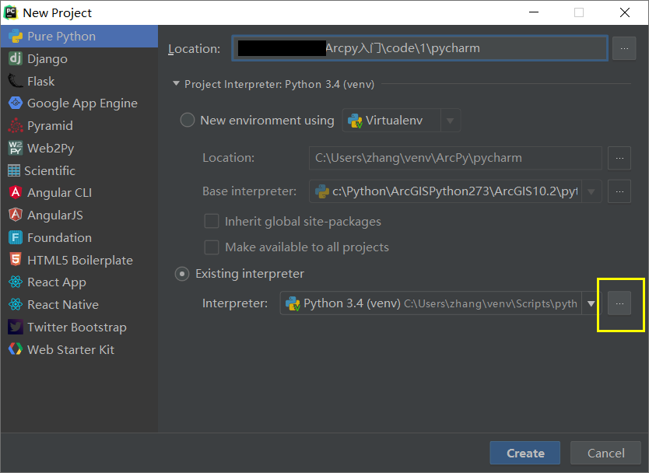The image size is (649, 473).
Task: Select Django project type
Action: (x=79, y=59)
